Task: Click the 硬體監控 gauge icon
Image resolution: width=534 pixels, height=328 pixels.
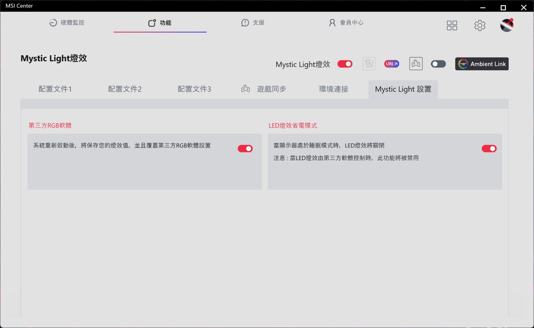Action: pyautogui.click(x=53, y=23)
